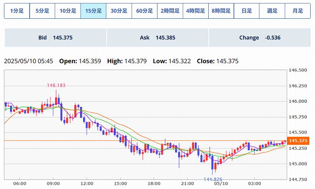Click the 05/10 date label on time axis
This screenshot has height=189, width=315.
(x=222, y=183)
